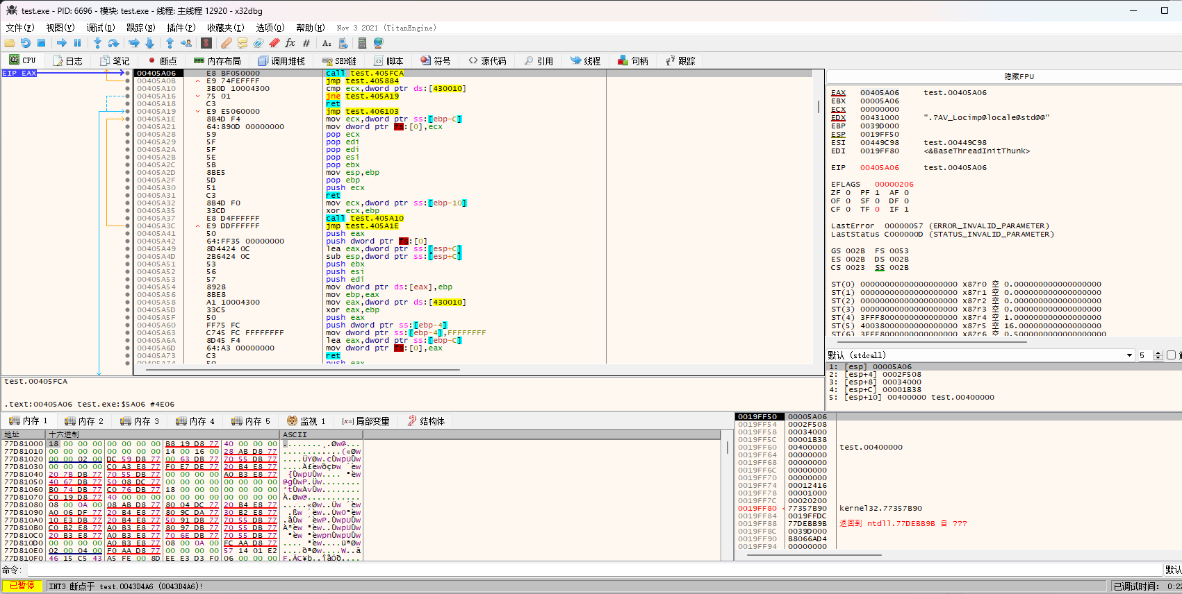Open the 文件 (File) menu
Screen dimensions: 1182x594
(x=20, y=28)
